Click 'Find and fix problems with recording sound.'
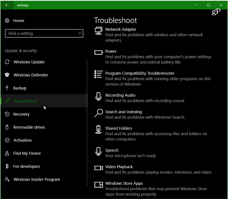 tap(145, 101)
